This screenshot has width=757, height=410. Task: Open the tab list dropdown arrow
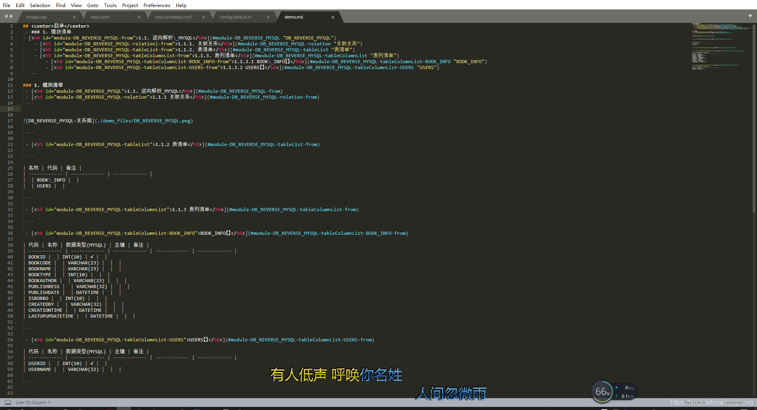point(750,16)
